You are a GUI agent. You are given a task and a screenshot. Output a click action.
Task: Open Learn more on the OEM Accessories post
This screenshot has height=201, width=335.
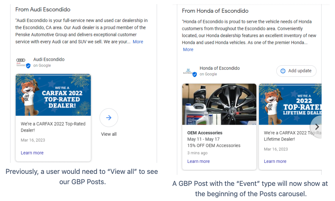[x=198, y=161]
